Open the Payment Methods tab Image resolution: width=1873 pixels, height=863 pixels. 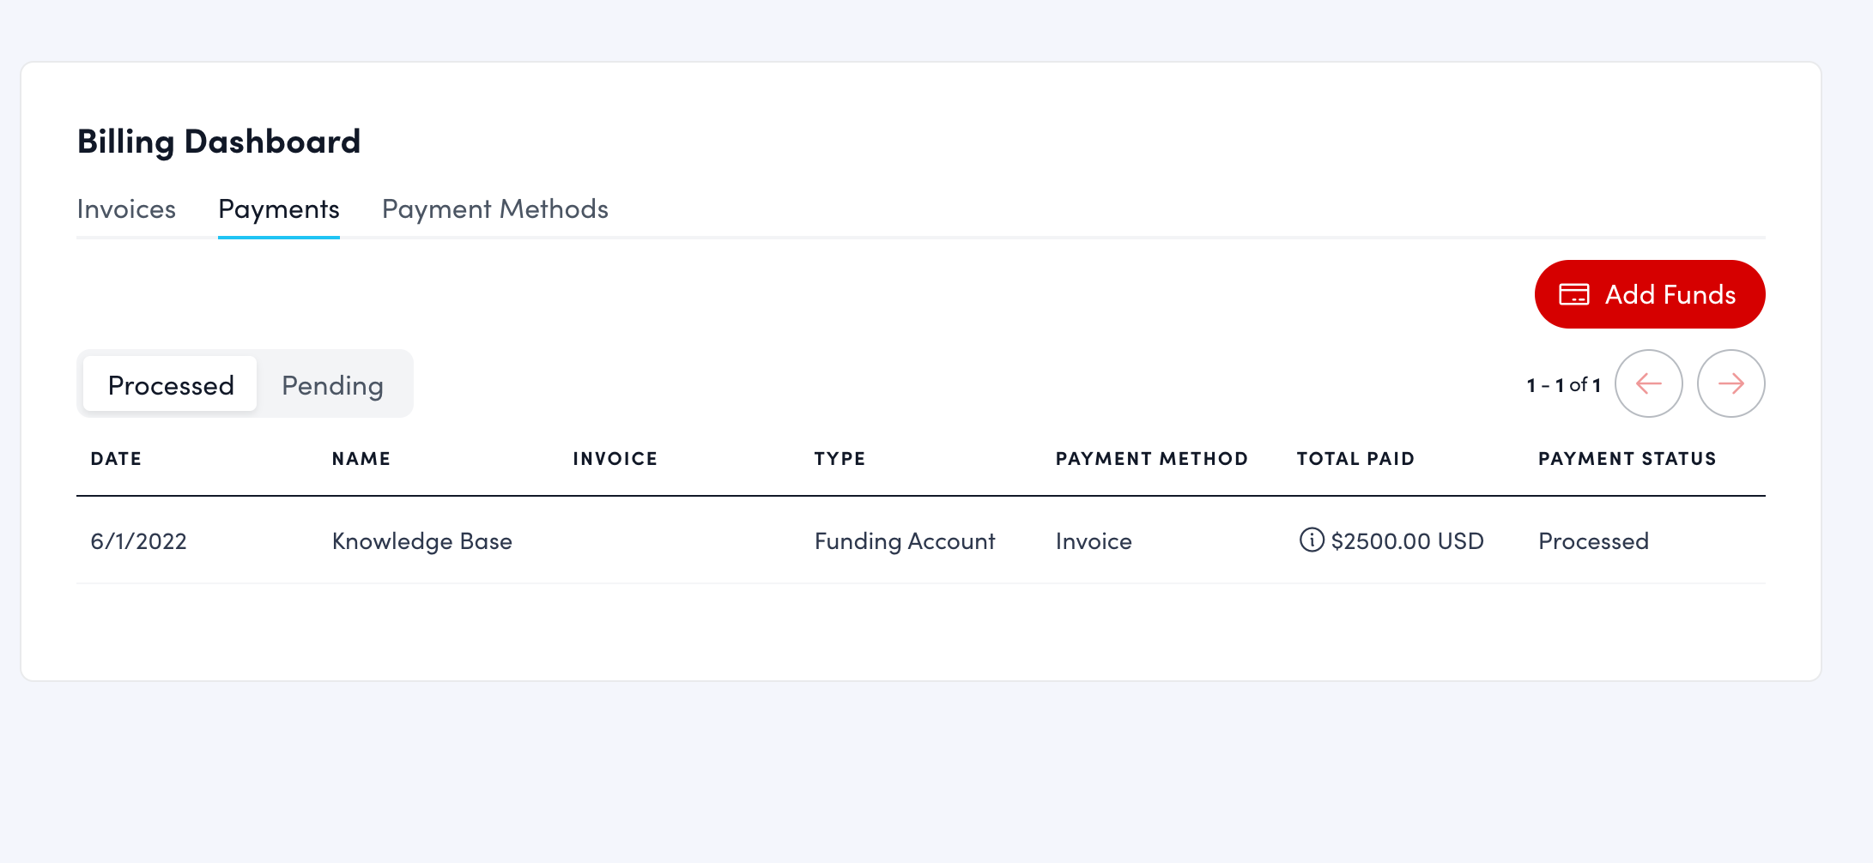click(494, 208)
